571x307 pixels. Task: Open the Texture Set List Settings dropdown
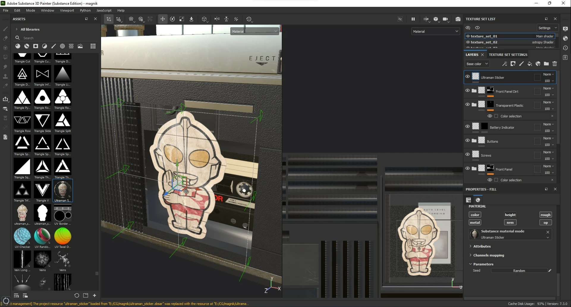pyautogui.click(x=548, y=28)
